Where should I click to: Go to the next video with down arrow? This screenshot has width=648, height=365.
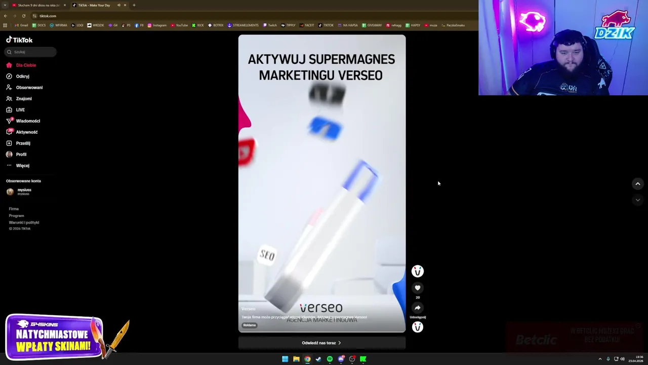(x=638, y=200)
